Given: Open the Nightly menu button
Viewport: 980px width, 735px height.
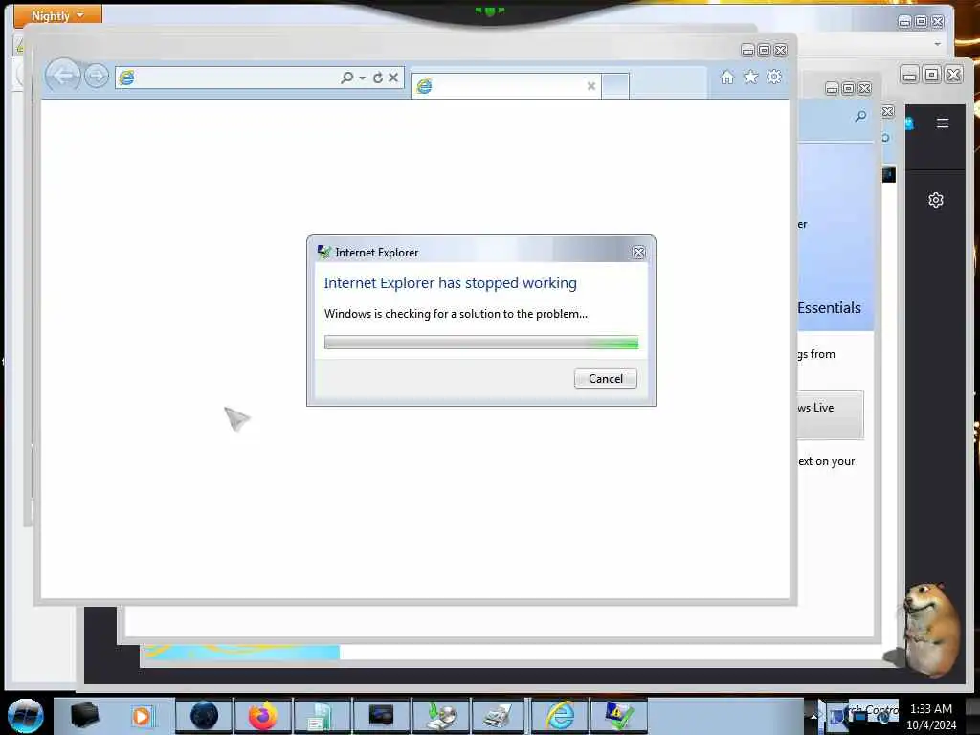Looking at the screenshot, I should click(57, 15).
